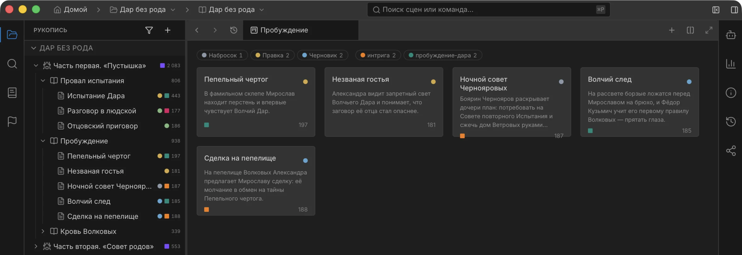The image size is (742, 255).
Task: Focus the Поиск сцен или команда search field
Action: [x=489, y=10]
